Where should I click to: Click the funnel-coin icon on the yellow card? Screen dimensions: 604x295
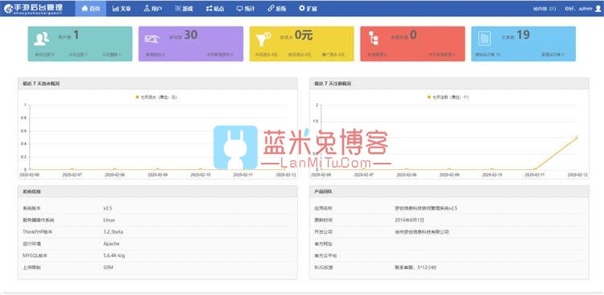[263, 39]
